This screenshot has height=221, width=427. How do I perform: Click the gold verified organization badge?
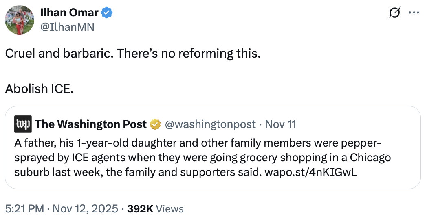point(155,124)
